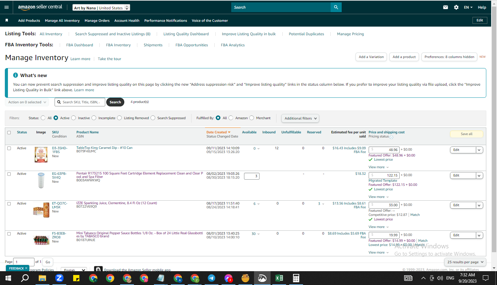Open Edit dropdown arrow for Pentair row
The height and width of the screenshot is (285, 497).
(x=479, y=175)
